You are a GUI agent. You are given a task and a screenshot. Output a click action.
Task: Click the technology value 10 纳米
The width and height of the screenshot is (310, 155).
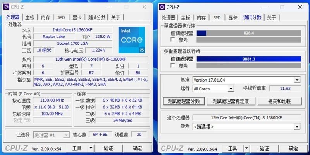pyautogui.click(x=44, y=50)
